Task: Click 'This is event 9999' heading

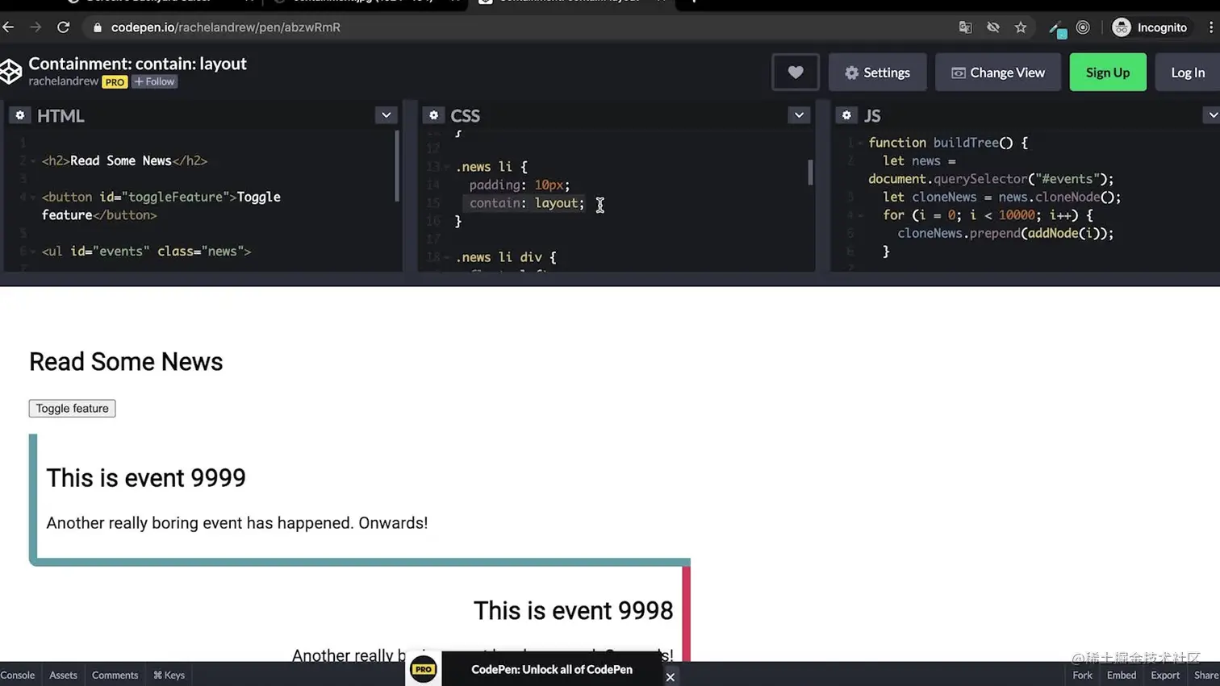Action: [x=146, y=478]
